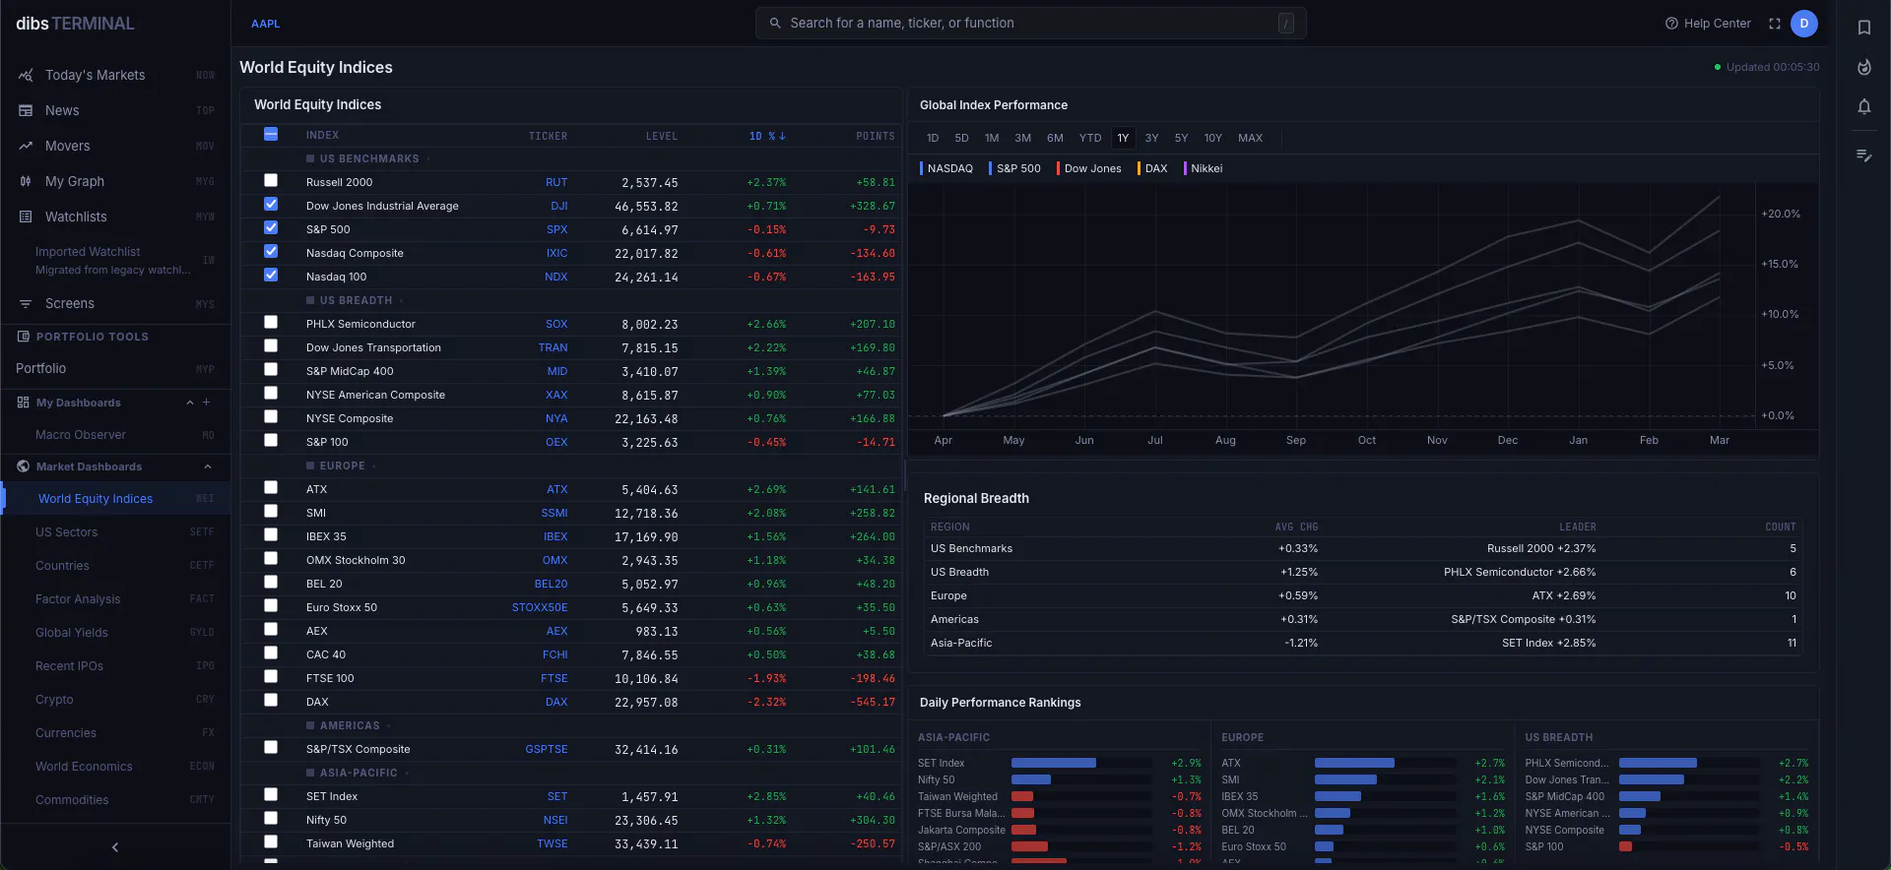Click the Movers trend icon
The width and height of the screenshot is (1891, 870).
26,146
